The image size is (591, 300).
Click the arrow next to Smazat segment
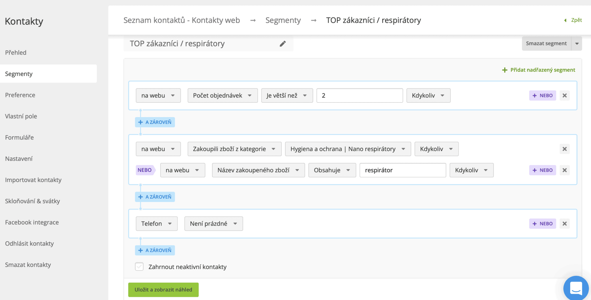point(577,44)
